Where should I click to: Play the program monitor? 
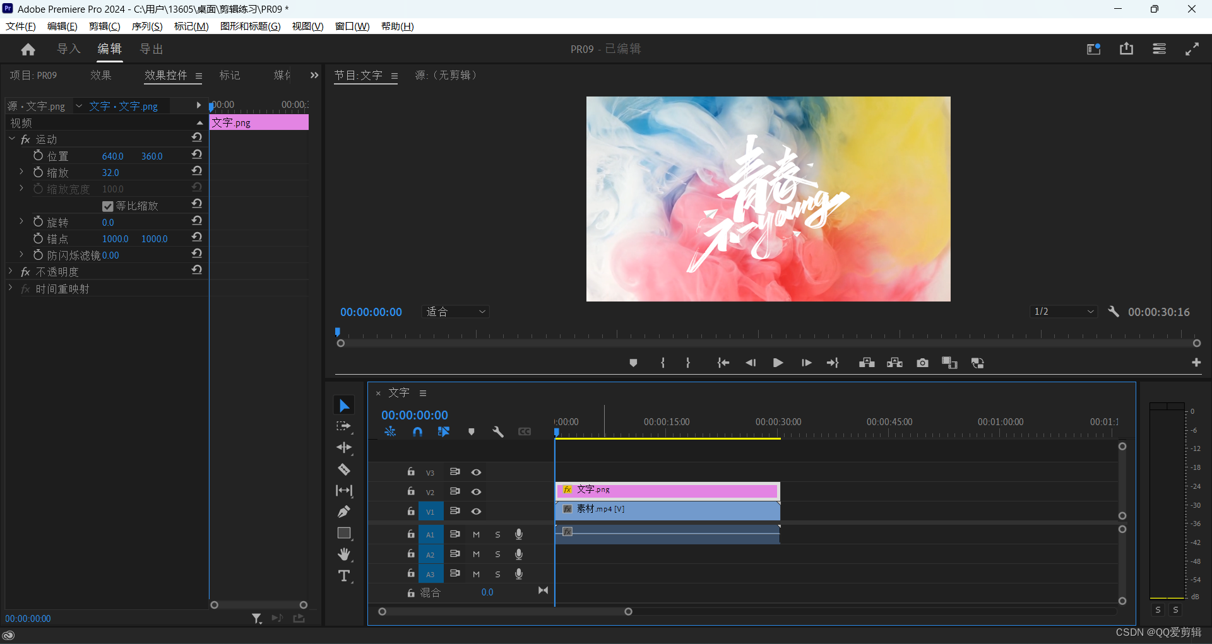(x=778, y=363)
